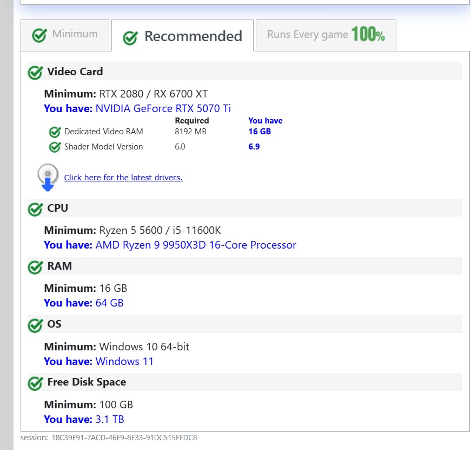Click the Dedicated Video RAM label
The width and height of the screenshot is (471, 450).
(x=104, y=132)
